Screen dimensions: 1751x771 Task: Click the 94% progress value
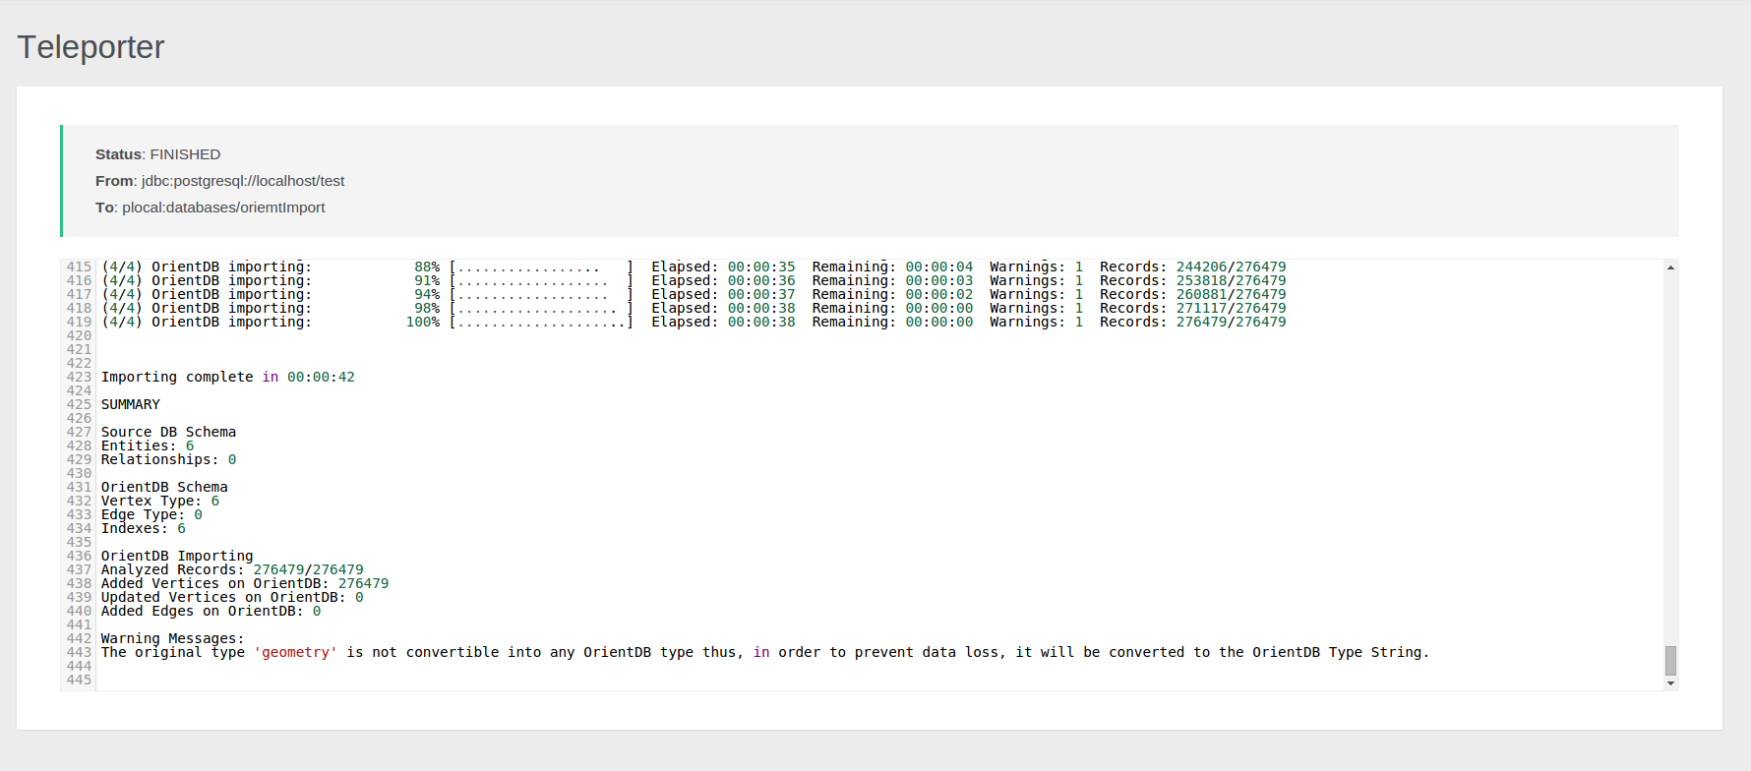click(x=427, y=294)
